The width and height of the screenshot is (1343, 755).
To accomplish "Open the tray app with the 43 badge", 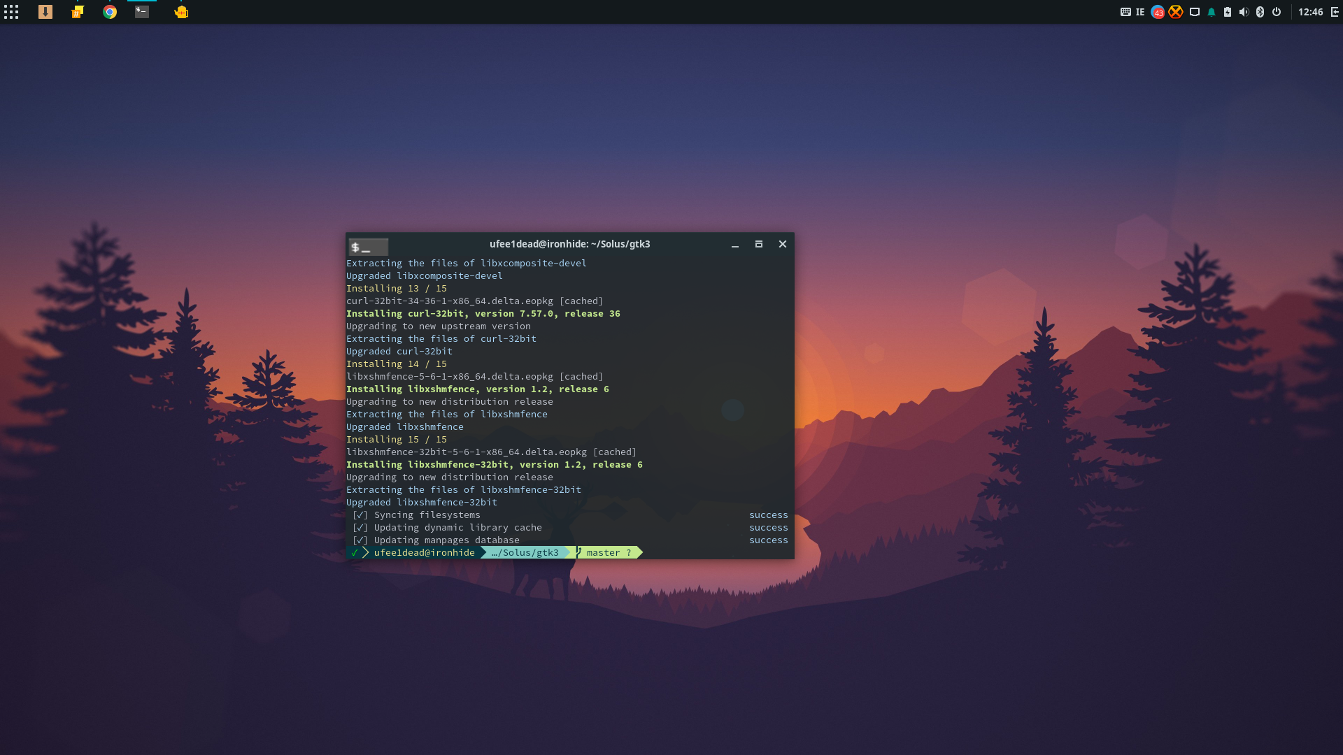I will 1158,12.
